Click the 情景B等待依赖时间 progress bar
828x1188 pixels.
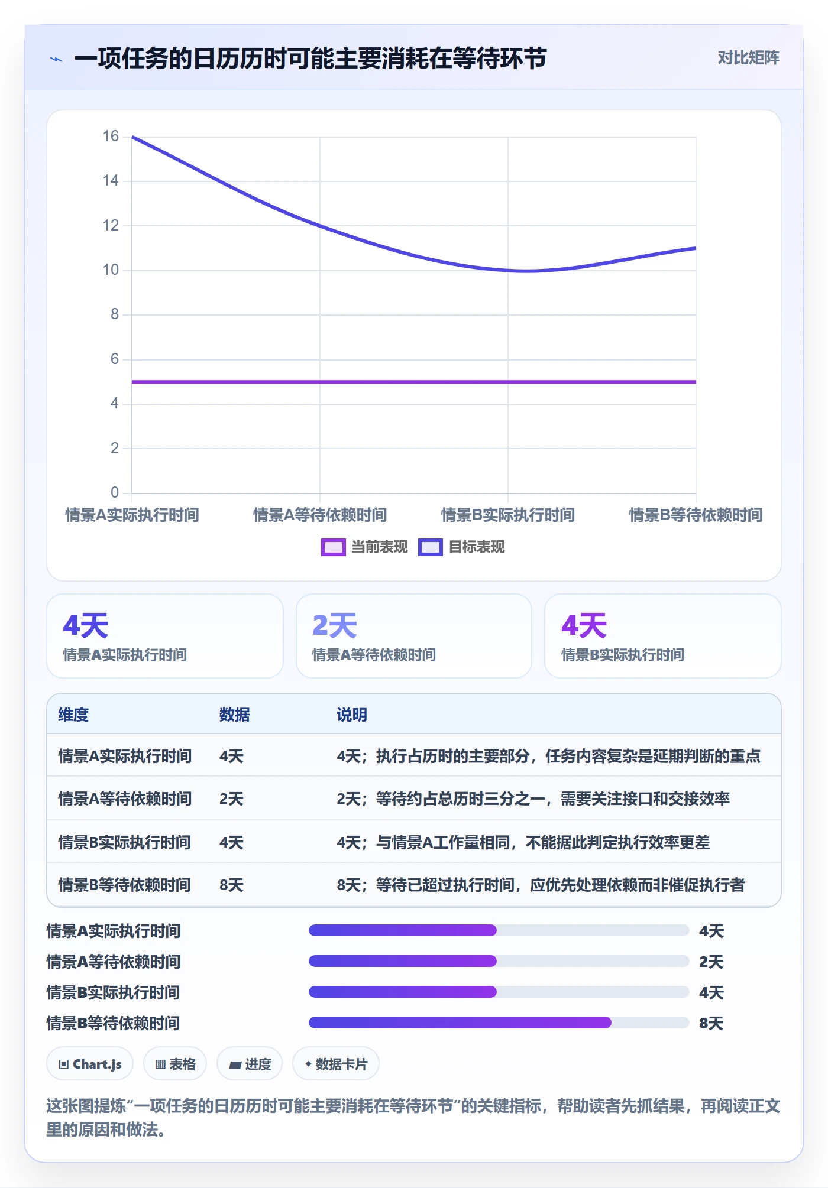[x=499, y=1023]
